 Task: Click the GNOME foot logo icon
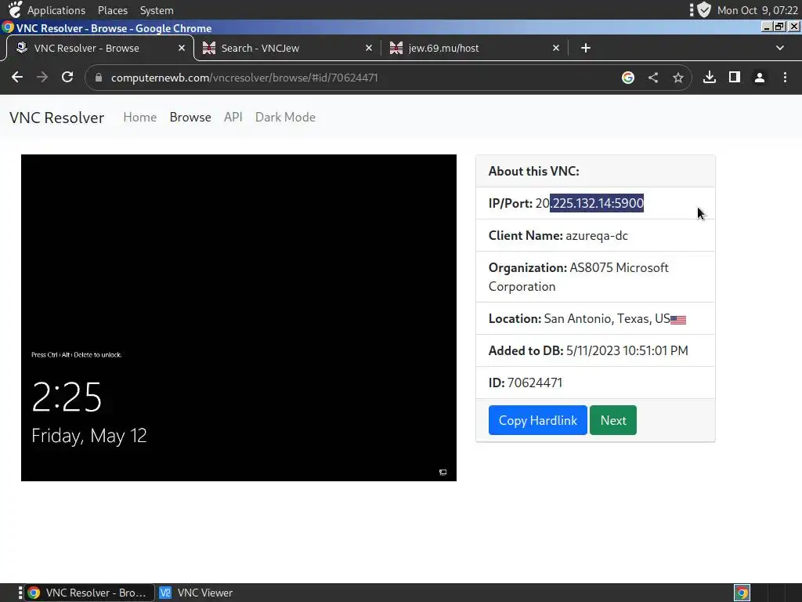pos(16,9)
